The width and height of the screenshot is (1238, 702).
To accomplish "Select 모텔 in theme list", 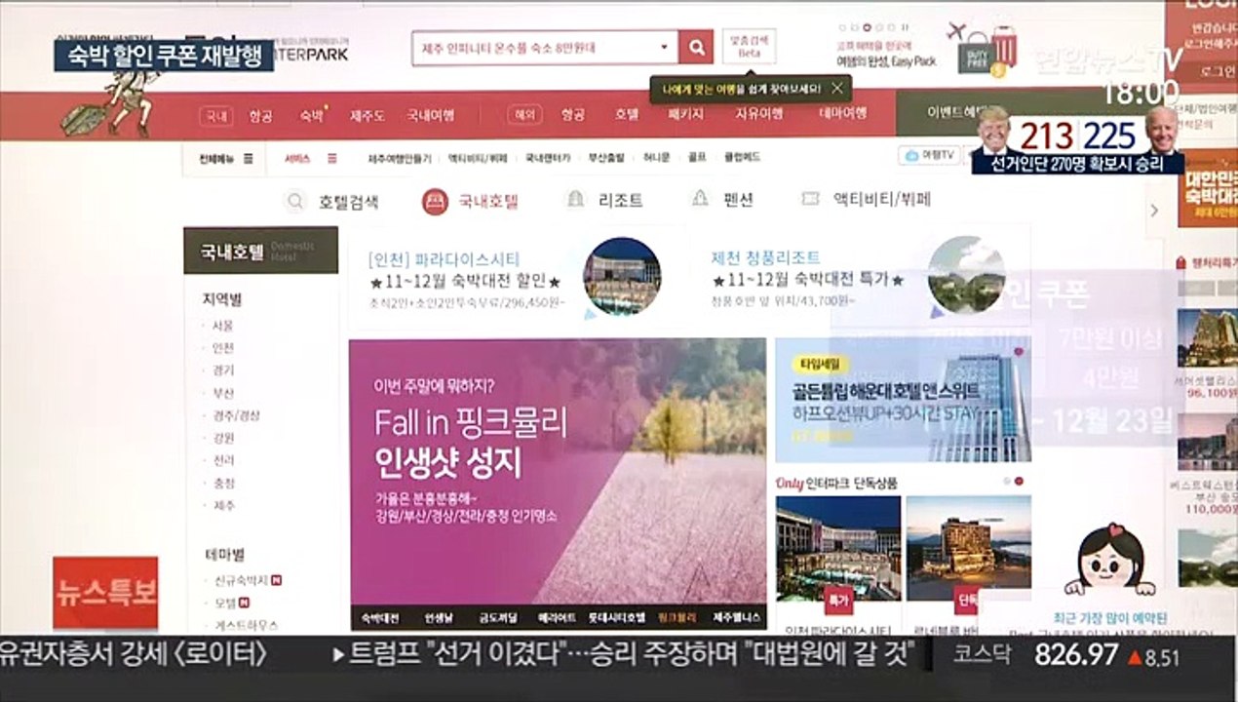I will coord(225,604).
